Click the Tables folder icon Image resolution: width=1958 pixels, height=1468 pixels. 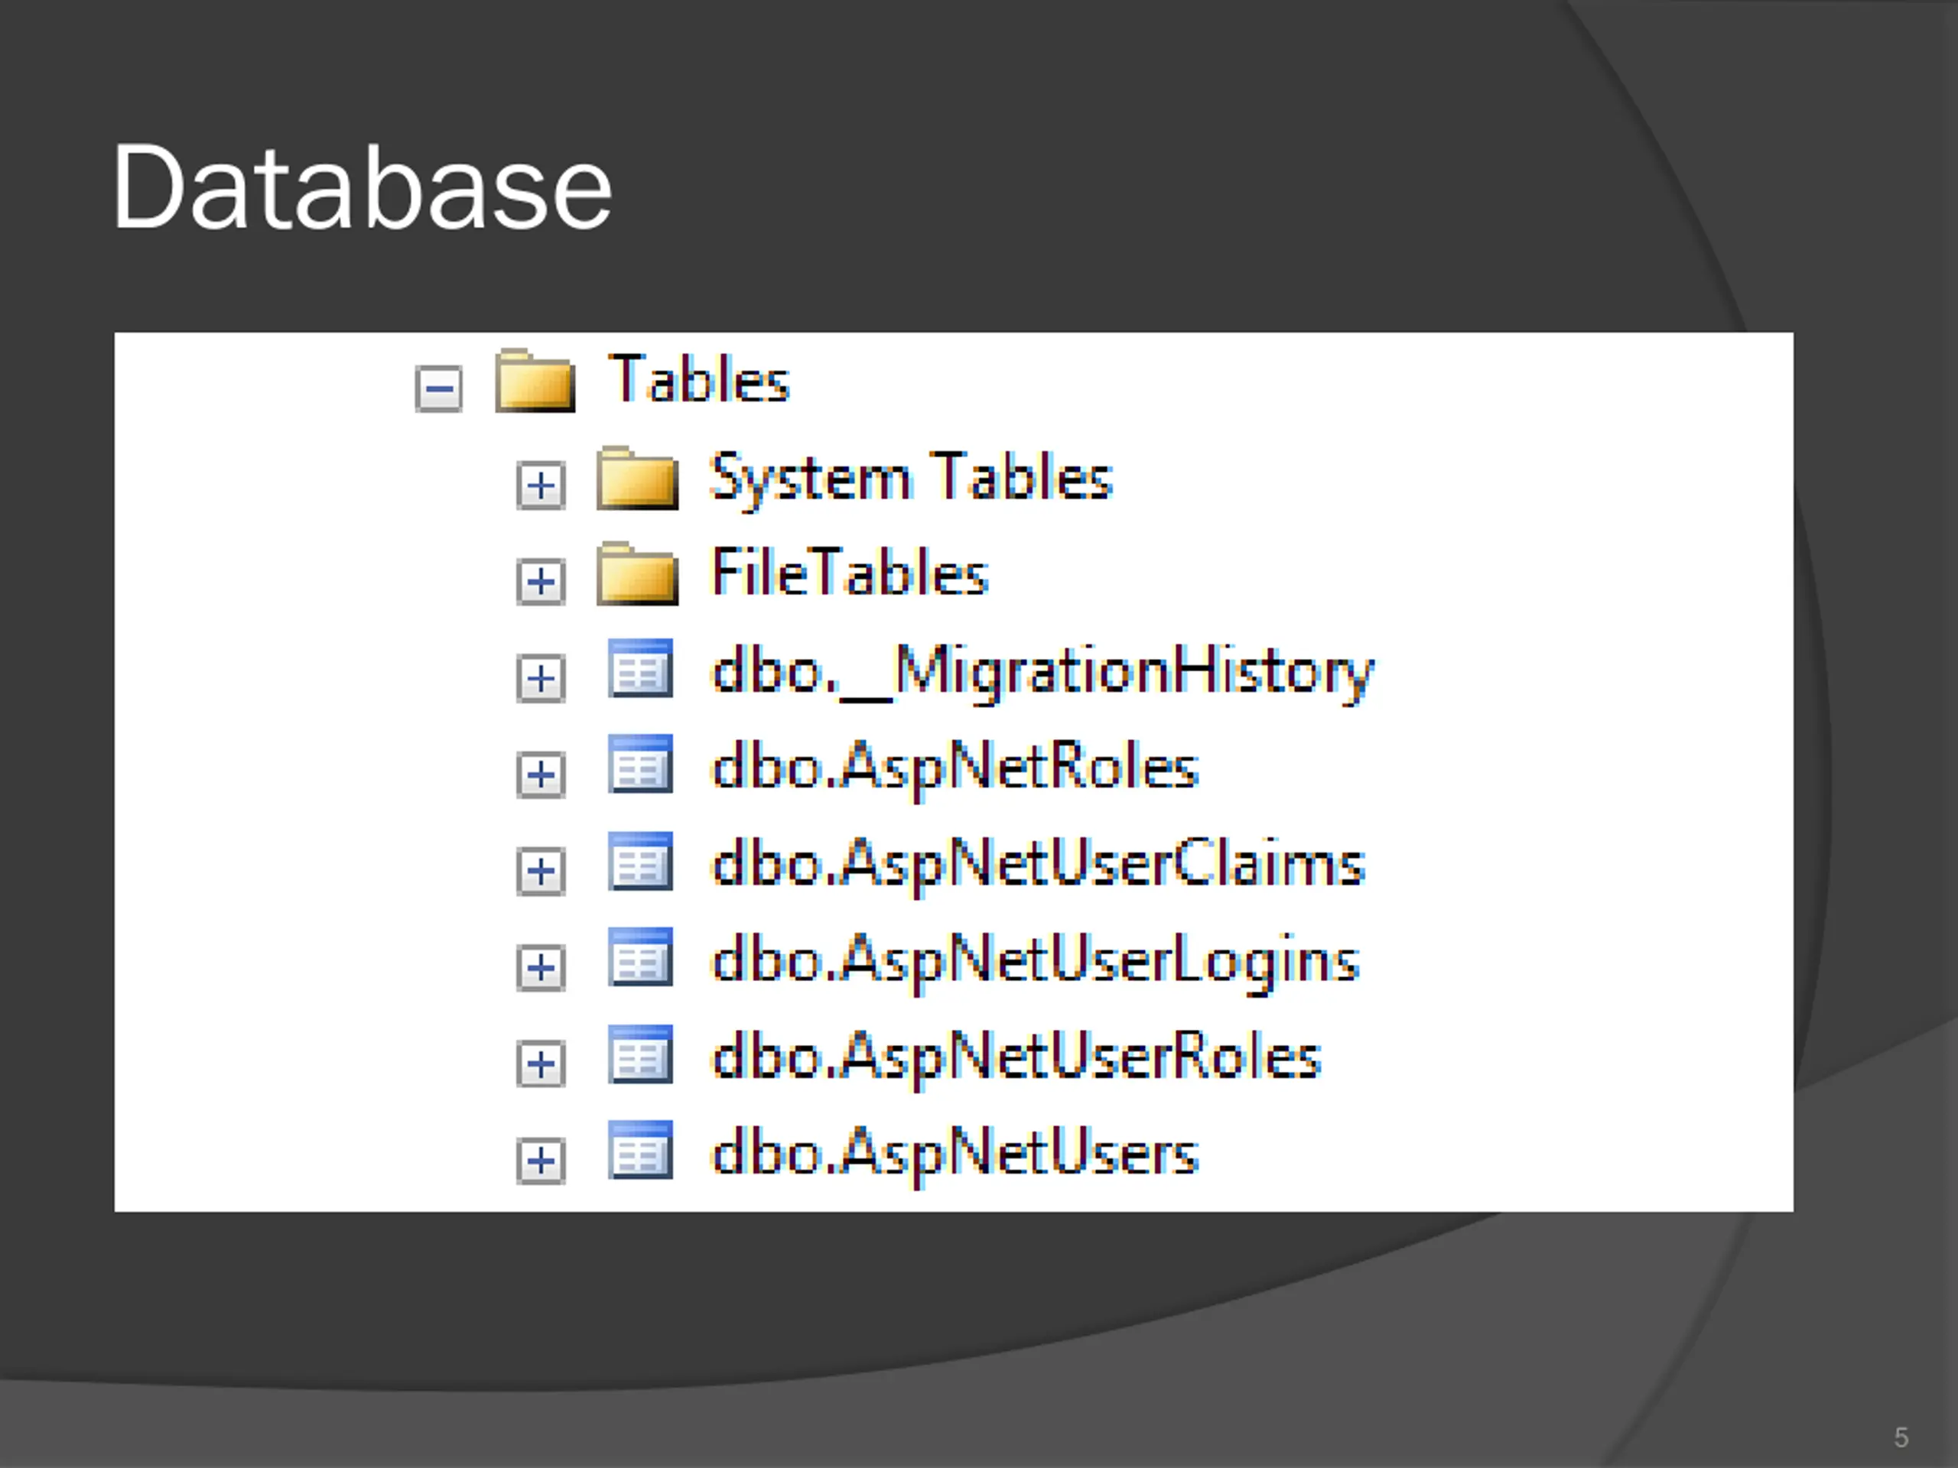click(x=535, y=382)
